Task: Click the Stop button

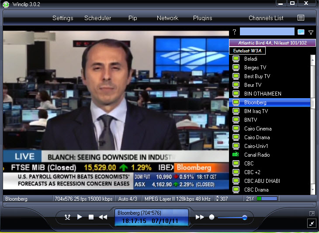Action: point(91,217)
